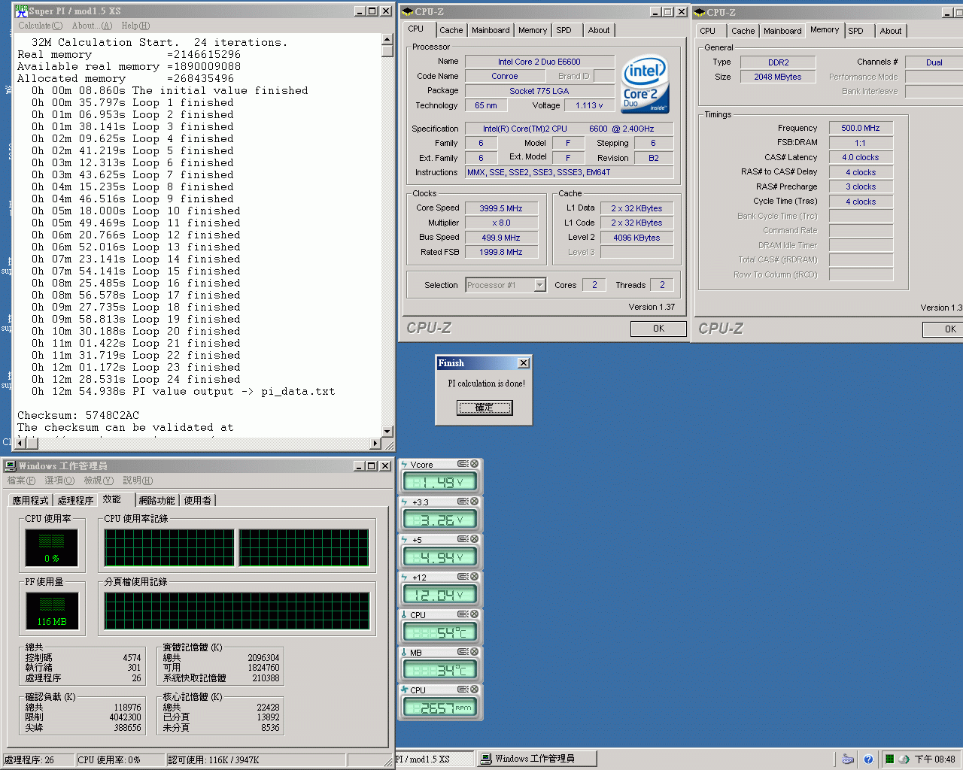The width and height of the screenshot is (963, 770).
Task: Switch to the 應用程式 tab in Task Manager
Action: tap(30, 500)
